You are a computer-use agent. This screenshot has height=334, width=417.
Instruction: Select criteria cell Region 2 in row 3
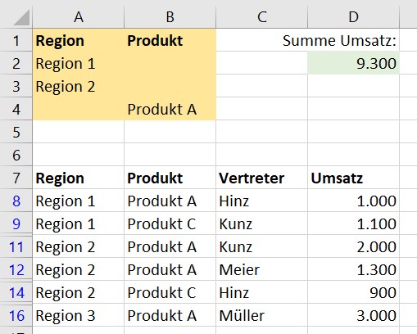click(x=79, y=86)
